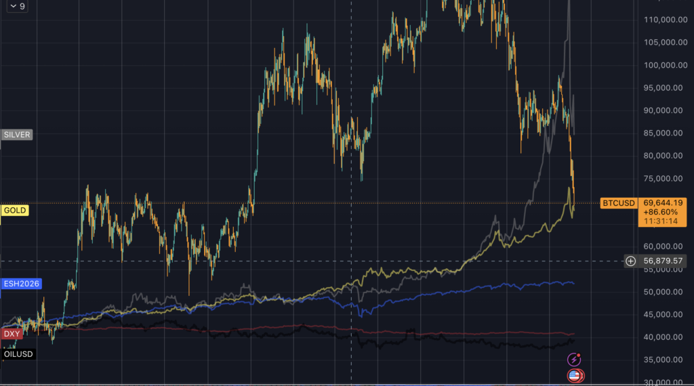Click the black OILUSD series label
The width and height of the screenshot is (694, 386).
click(x=18, y=354)
